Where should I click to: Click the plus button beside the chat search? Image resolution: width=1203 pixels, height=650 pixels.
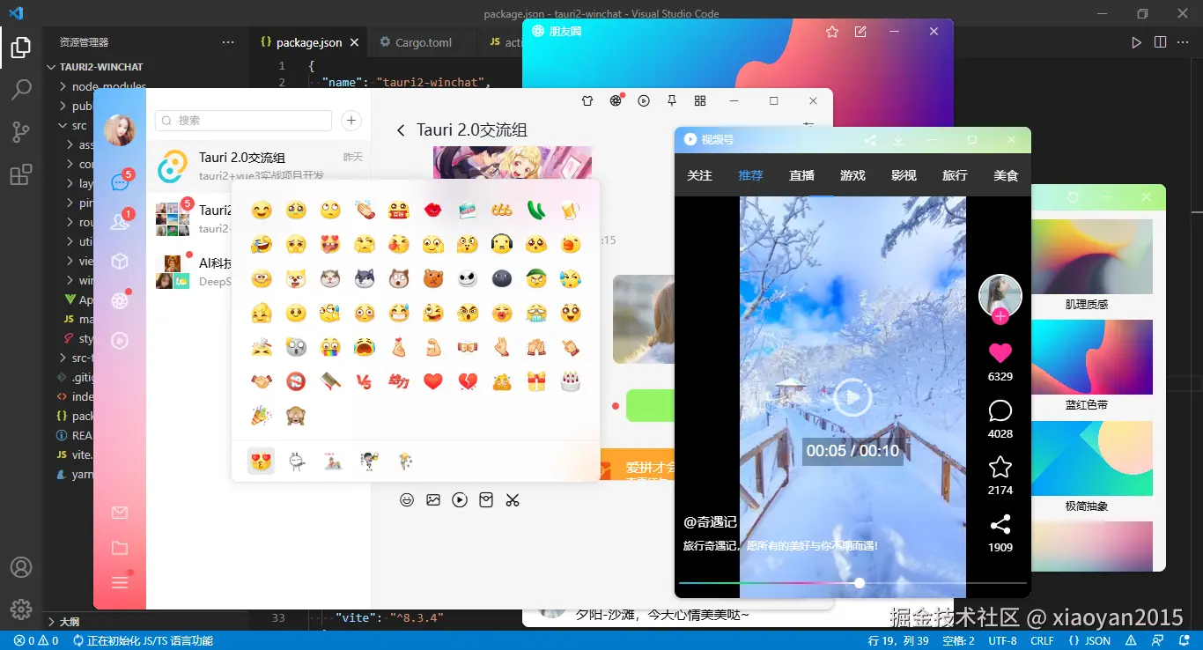click(x=351, y=121)
